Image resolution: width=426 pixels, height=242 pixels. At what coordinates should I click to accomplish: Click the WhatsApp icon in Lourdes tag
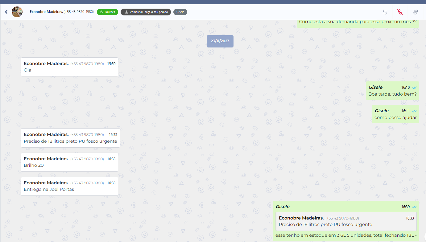click(x=102, y=12)
